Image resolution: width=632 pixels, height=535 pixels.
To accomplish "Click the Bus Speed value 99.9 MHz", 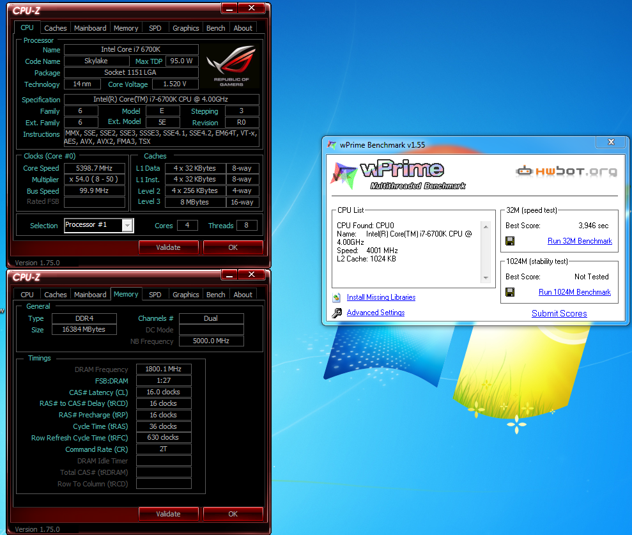I will (95, 190).
